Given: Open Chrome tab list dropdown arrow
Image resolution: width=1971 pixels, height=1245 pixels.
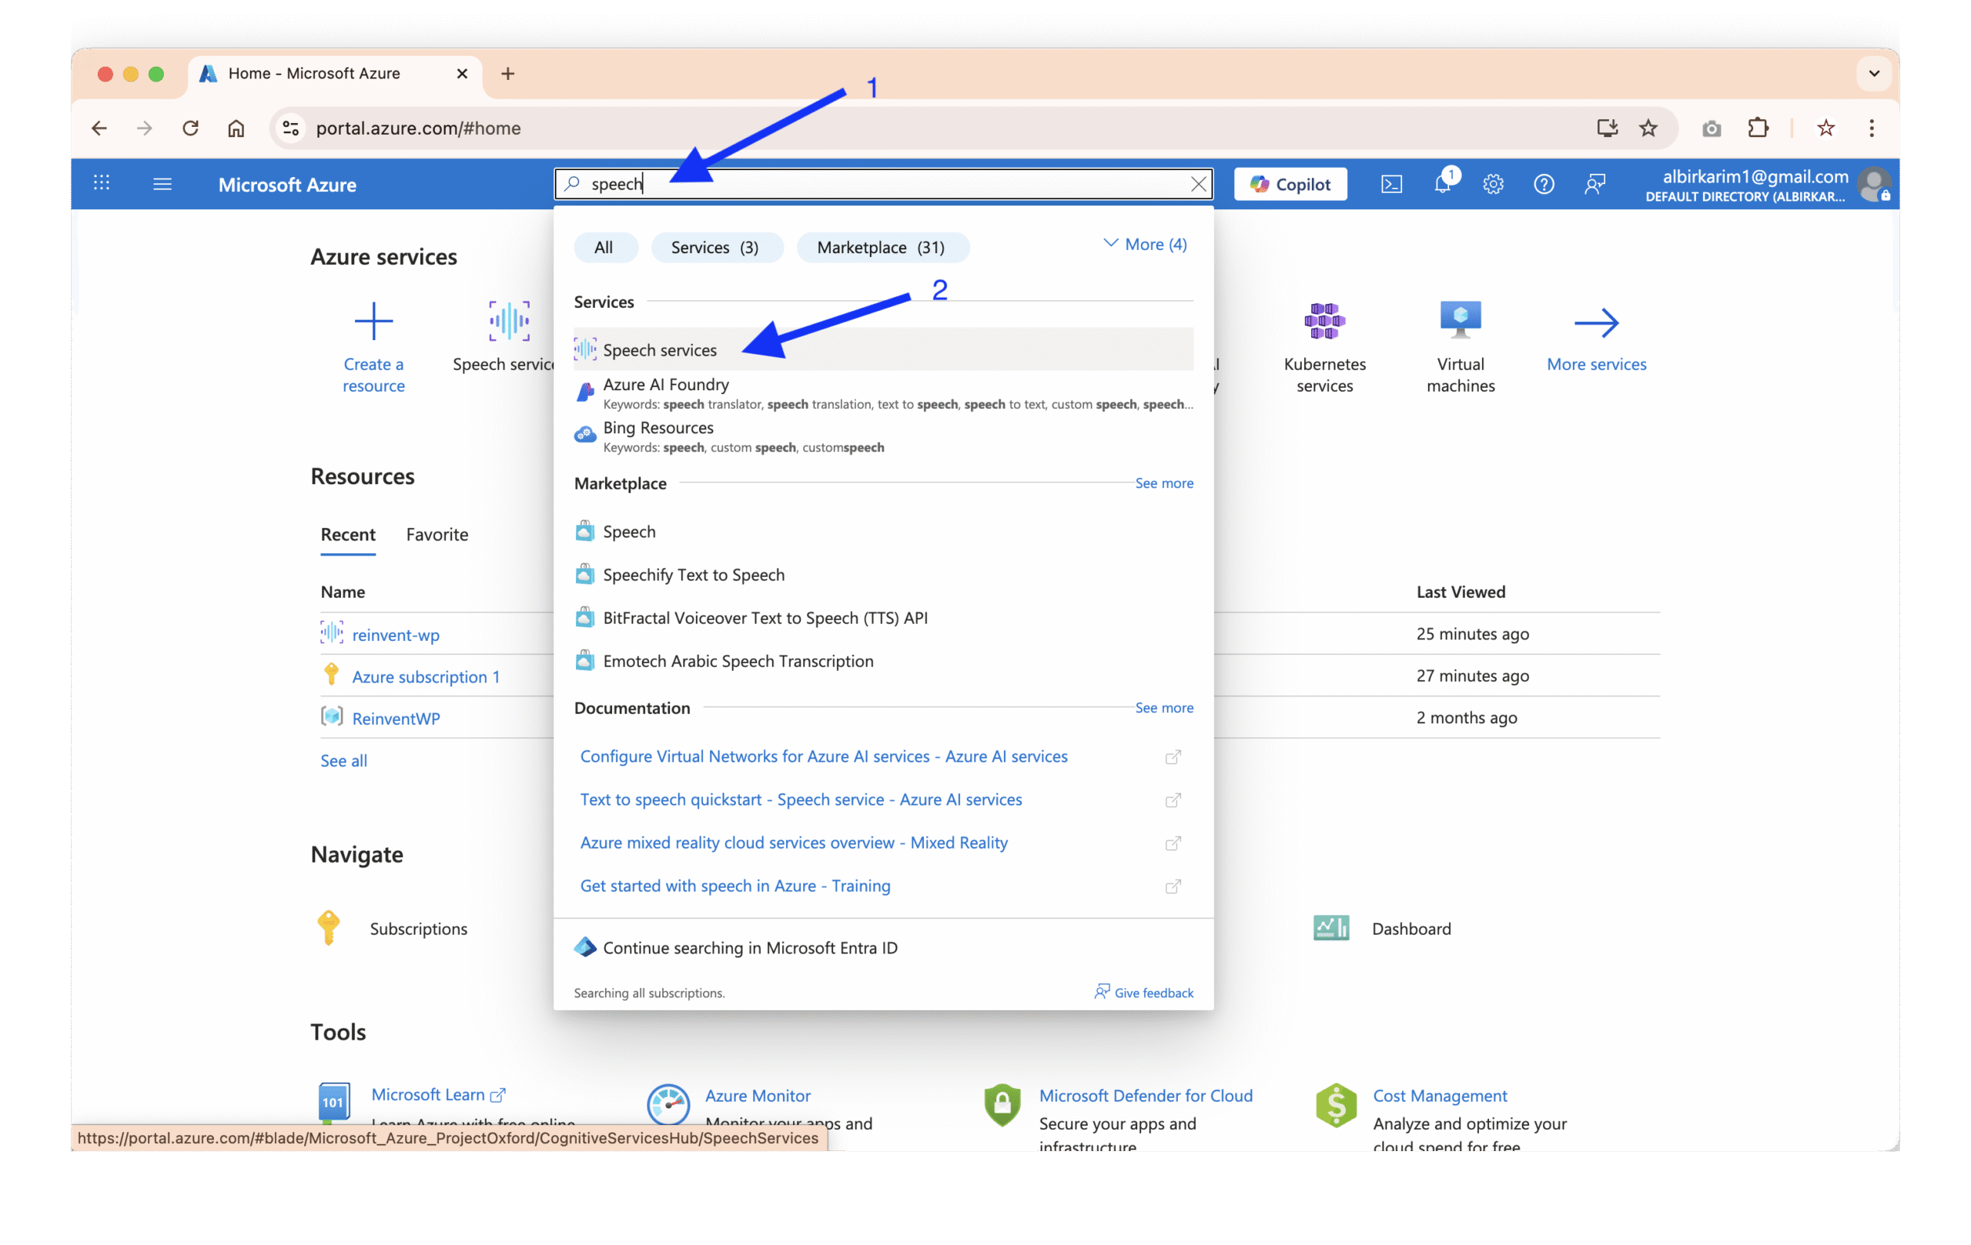Looking at the screenshot, I should pos(1873,74).
